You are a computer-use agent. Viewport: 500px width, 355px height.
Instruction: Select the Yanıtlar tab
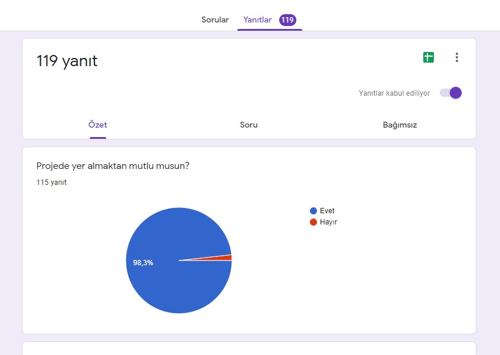pyautogui.click(x=257, y=20)
